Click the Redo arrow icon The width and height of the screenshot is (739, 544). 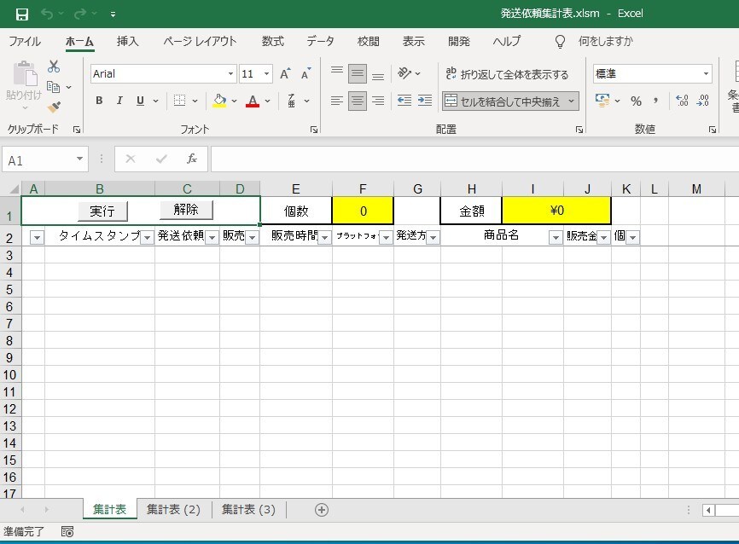(x=80, y=14)
